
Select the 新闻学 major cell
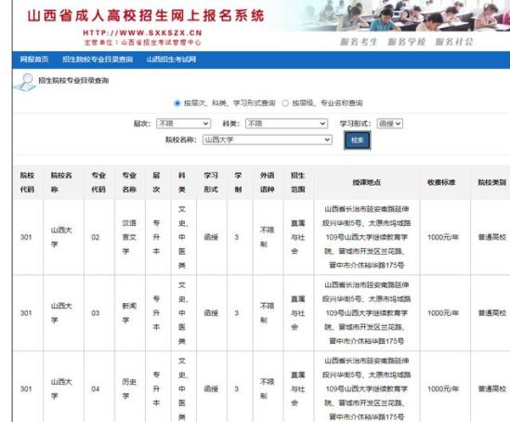coord(129,313)
